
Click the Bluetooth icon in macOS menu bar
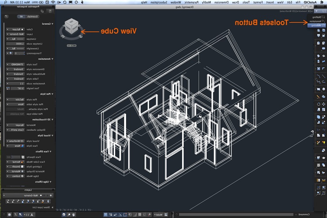click(x=82, y=2)
